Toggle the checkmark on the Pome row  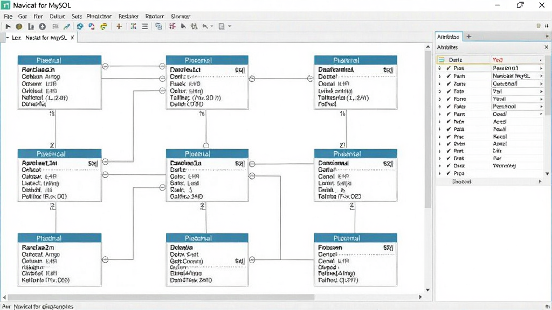click(x=448, y=99)
